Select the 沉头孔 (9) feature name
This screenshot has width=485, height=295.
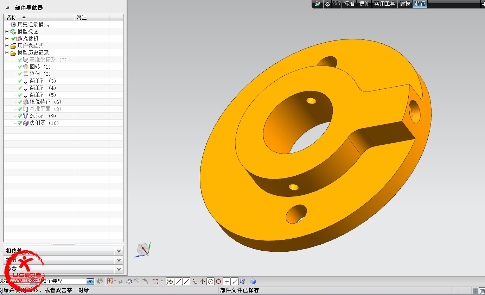click(43, 116)
